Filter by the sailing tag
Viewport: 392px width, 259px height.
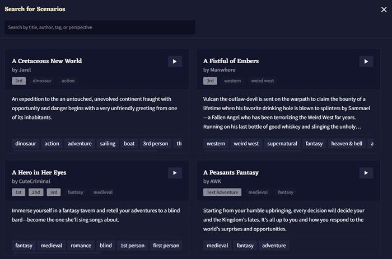[108, 144]
